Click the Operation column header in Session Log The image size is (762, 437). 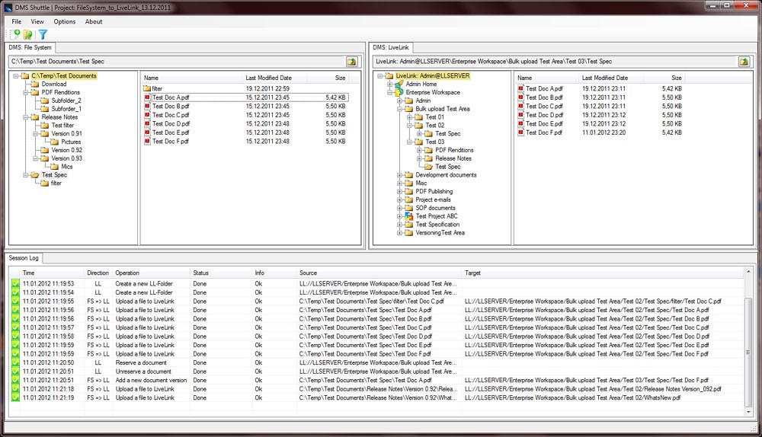(151, 273)
